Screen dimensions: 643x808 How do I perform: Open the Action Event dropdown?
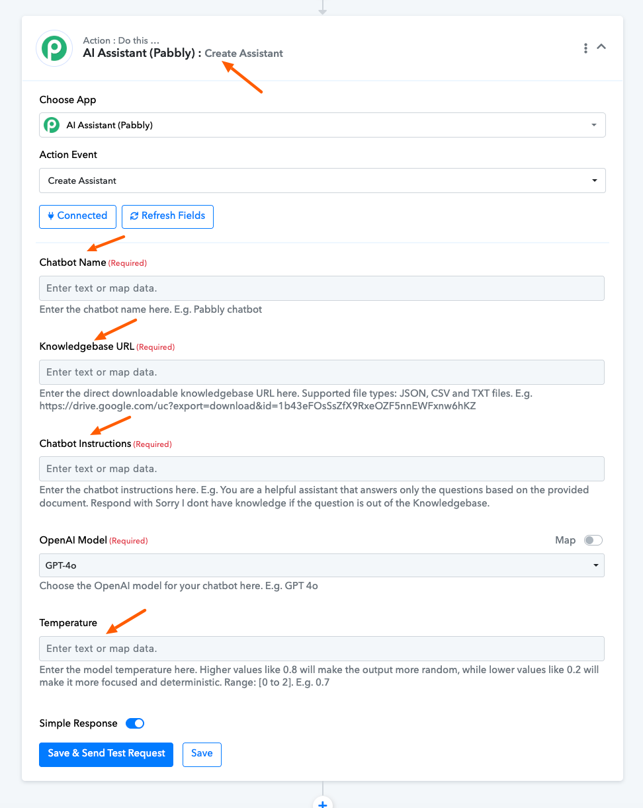click(322, 181)
